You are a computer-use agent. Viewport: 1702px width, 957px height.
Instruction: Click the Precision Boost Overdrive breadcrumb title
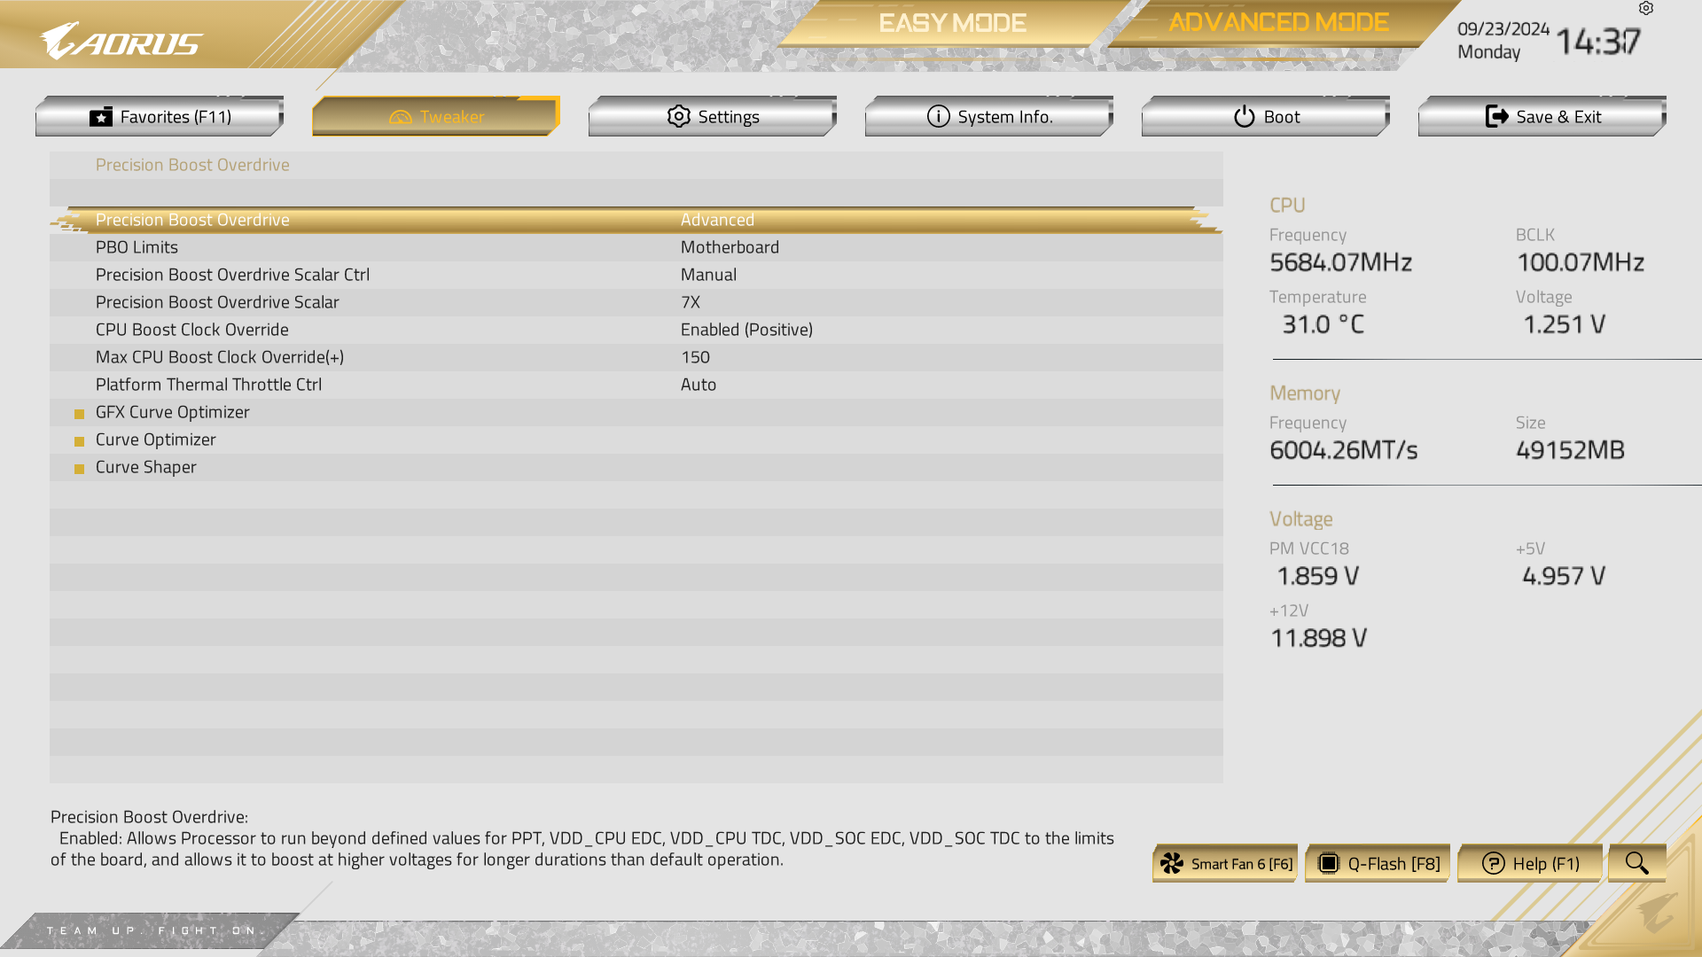192,165
